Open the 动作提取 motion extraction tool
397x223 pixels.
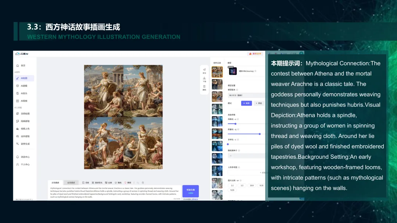point(23,136)
